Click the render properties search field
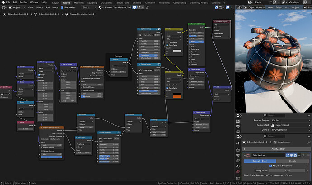This screenshot has width=312, height=185. (274, 115)
